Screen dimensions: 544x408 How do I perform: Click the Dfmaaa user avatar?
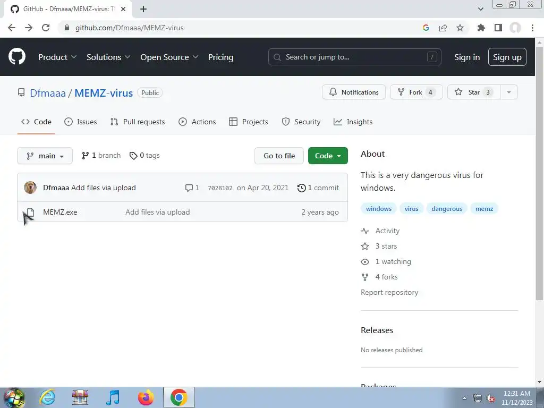(30, 188)
